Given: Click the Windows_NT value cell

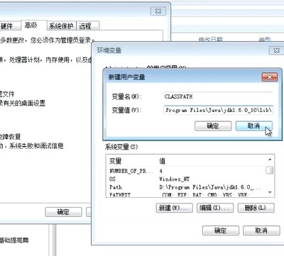Looking at the screenshot, I should [175, 179].
